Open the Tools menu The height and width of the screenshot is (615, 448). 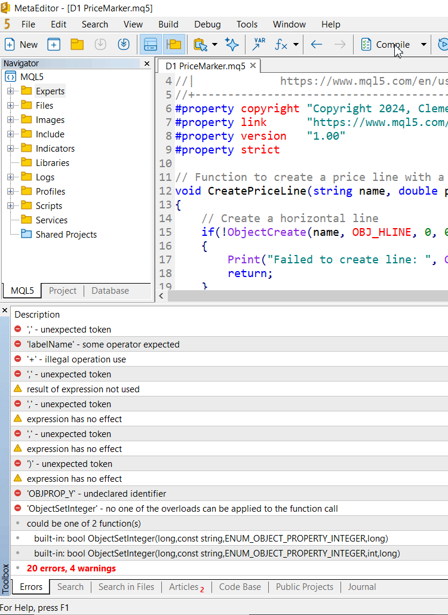click(247, 24)
